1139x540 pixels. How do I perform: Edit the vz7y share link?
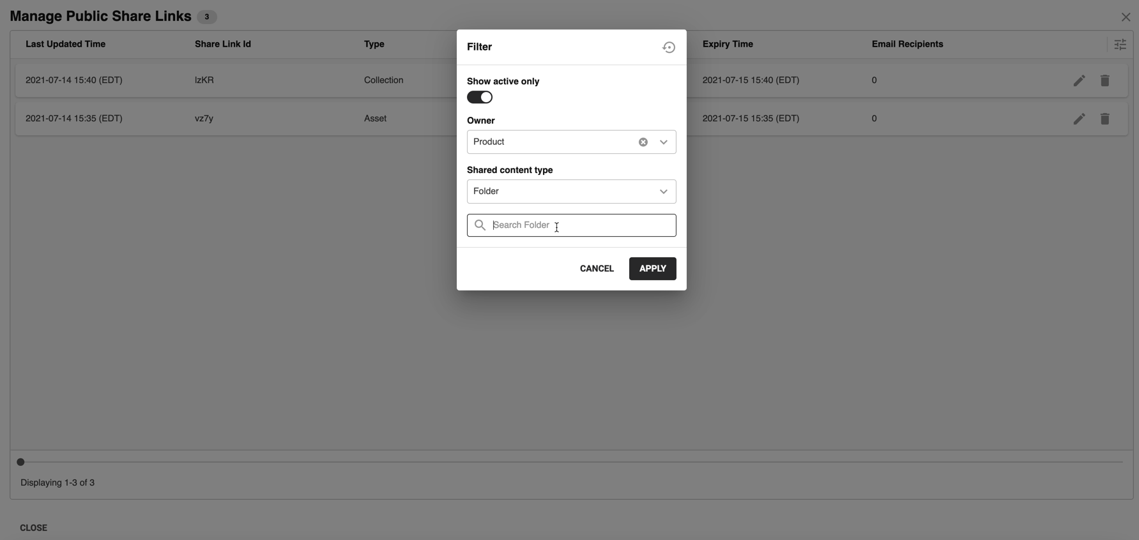pyautogui.click(x=1079, y=119)
